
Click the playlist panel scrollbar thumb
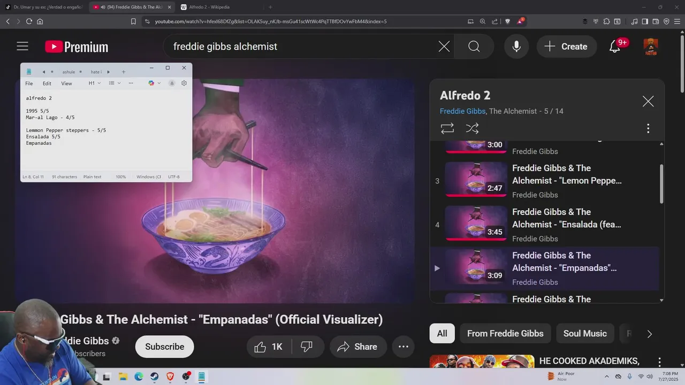tap(661, 183)
